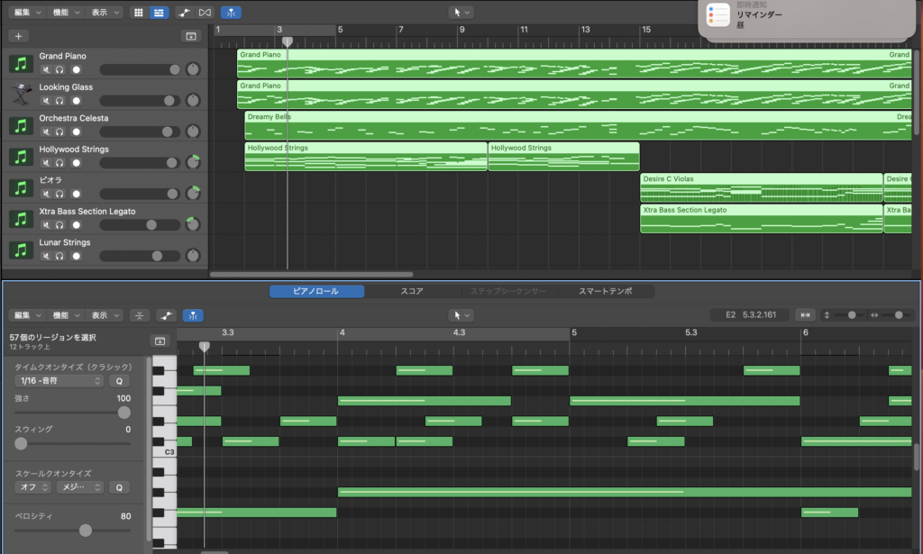Open the 編集 menu in piano roll
Viewport: 923px width, 554px height.
coord(27,316)
